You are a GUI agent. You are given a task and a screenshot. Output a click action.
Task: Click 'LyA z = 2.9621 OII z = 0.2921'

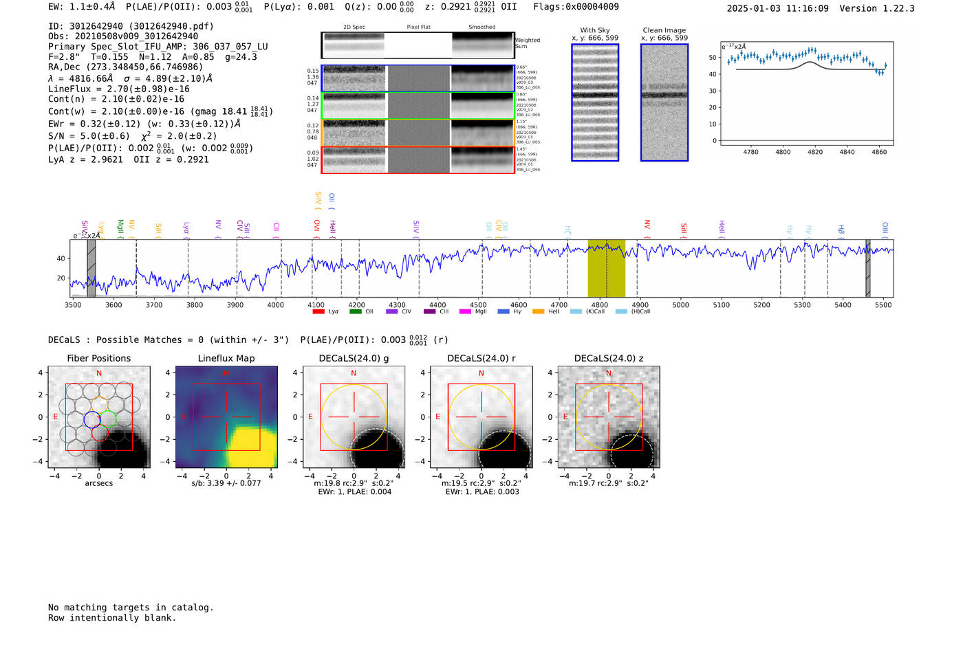coord(129,159)
